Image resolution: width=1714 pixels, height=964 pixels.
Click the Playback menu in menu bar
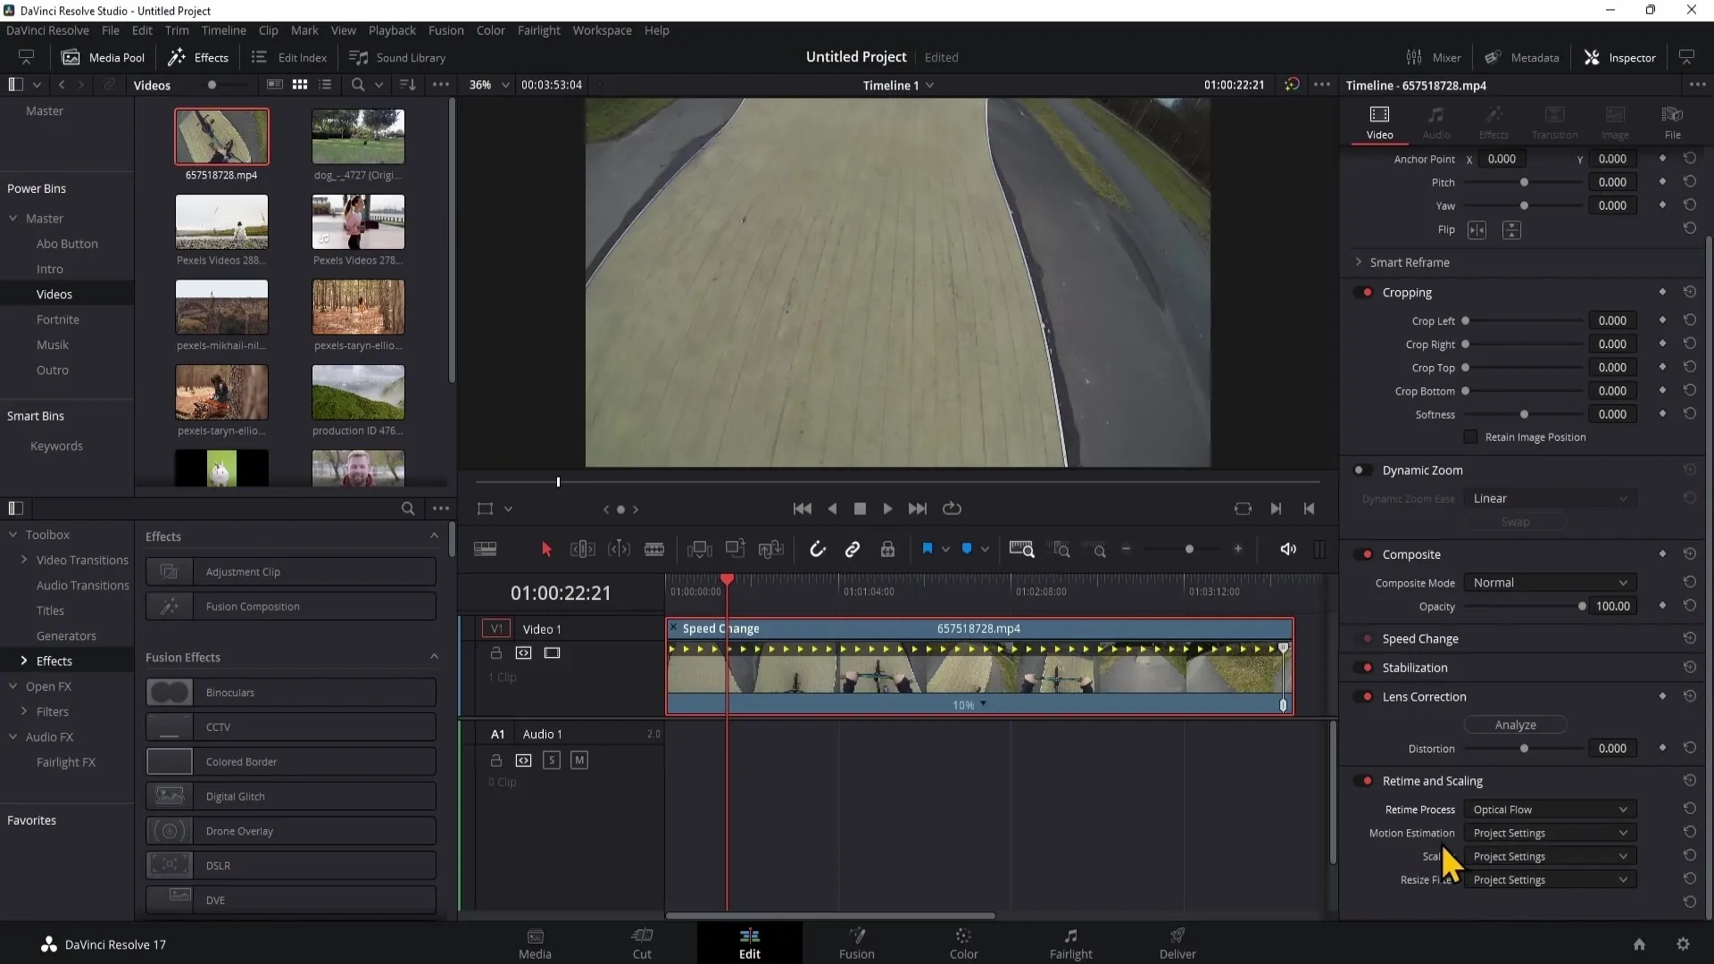(x=393, y=29)
